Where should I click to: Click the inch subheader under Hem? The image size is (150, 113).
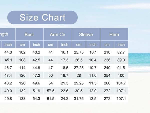(x=121, y=45)
